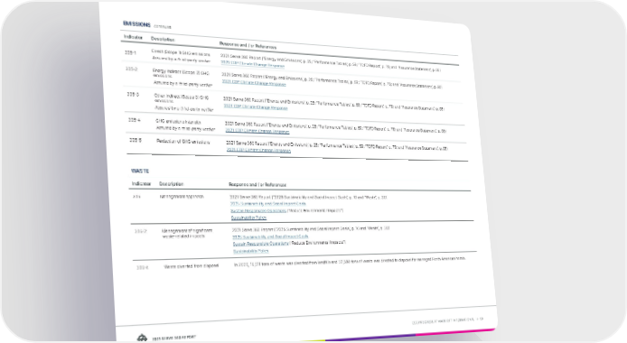Click the EMISSIONS section heading
Screen dimensions: 627x343
click(136, 24)
